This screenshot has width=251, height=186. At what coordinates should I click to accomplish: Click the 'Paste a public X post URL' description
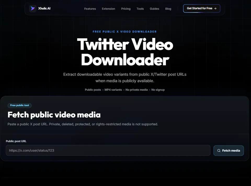click(x=83, y=124)
